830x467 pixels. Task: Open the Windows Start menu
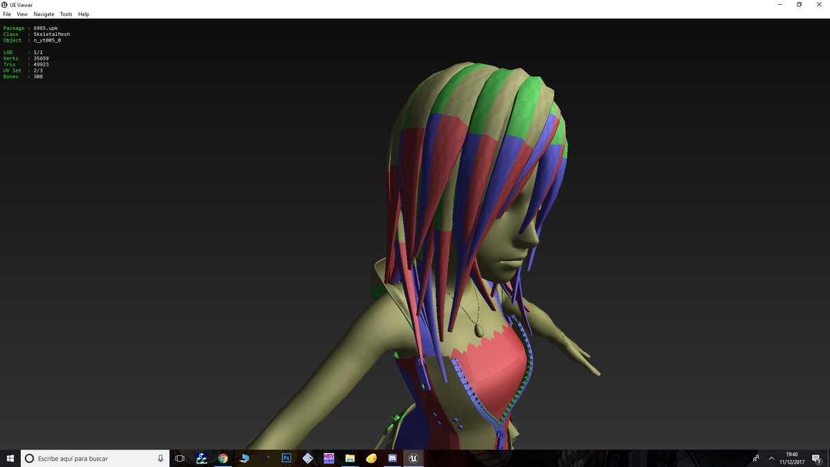coord(10,458)
